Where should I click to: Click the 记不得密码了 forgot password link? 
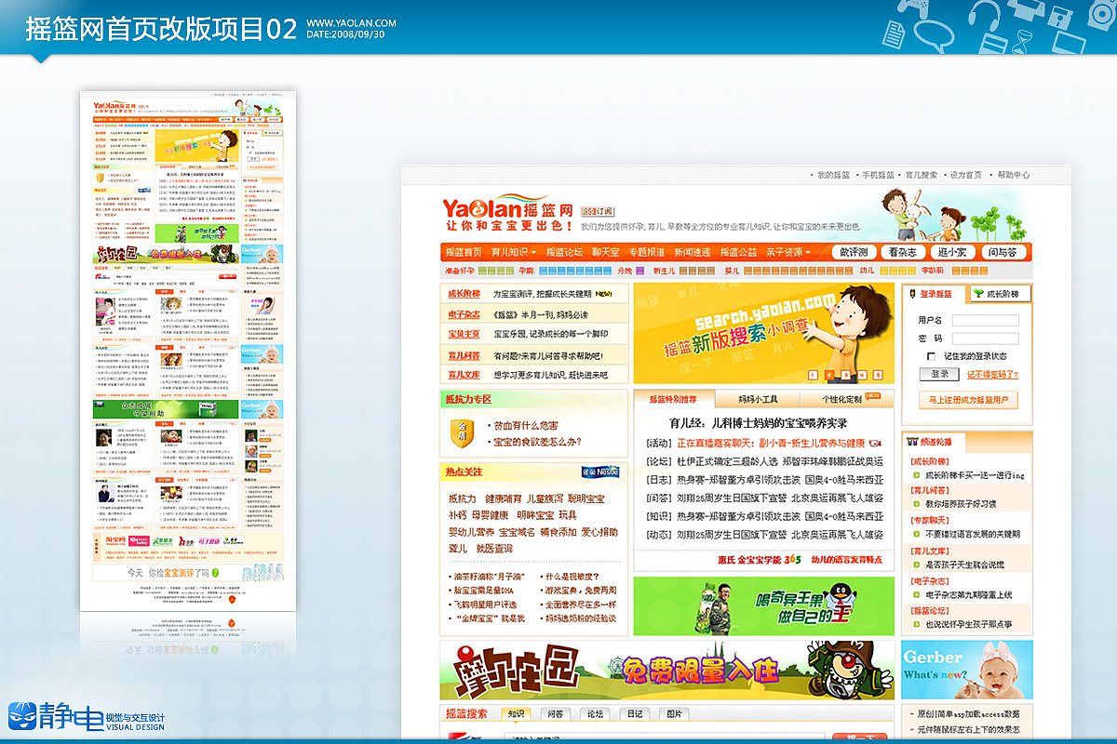pyautogui.click(x=992, y=374)
